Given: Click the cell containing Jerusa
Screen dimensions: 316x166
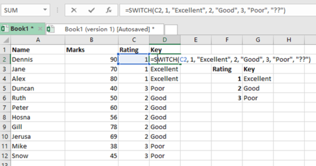Looking at the screenshot, I should [38, 136].
